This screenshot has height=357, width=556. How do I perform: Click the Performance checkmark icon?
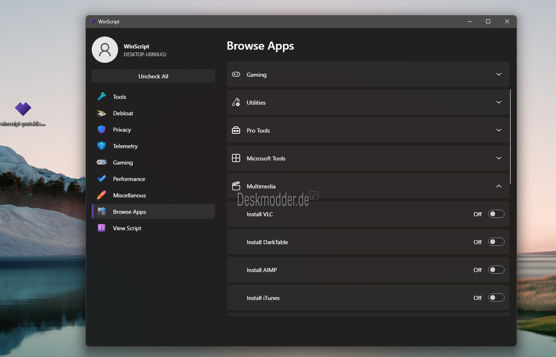click(102, 179)
